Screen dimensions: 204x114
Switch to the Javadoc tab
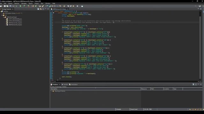(x=65, y=85)
